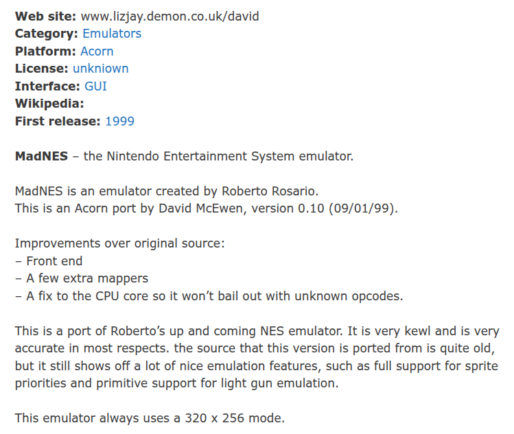Click the 'A few extra mappers' list item
The height and width of the screenshot is (434, 514).
[87, 278]
